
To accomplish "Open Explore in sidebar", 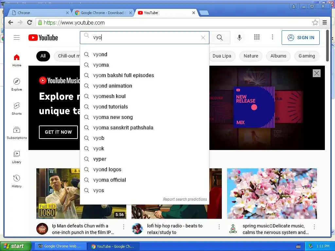I will [17, 85].
